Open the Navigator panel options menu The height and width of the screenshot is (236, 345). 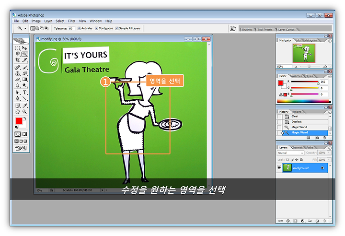[330, 41]
